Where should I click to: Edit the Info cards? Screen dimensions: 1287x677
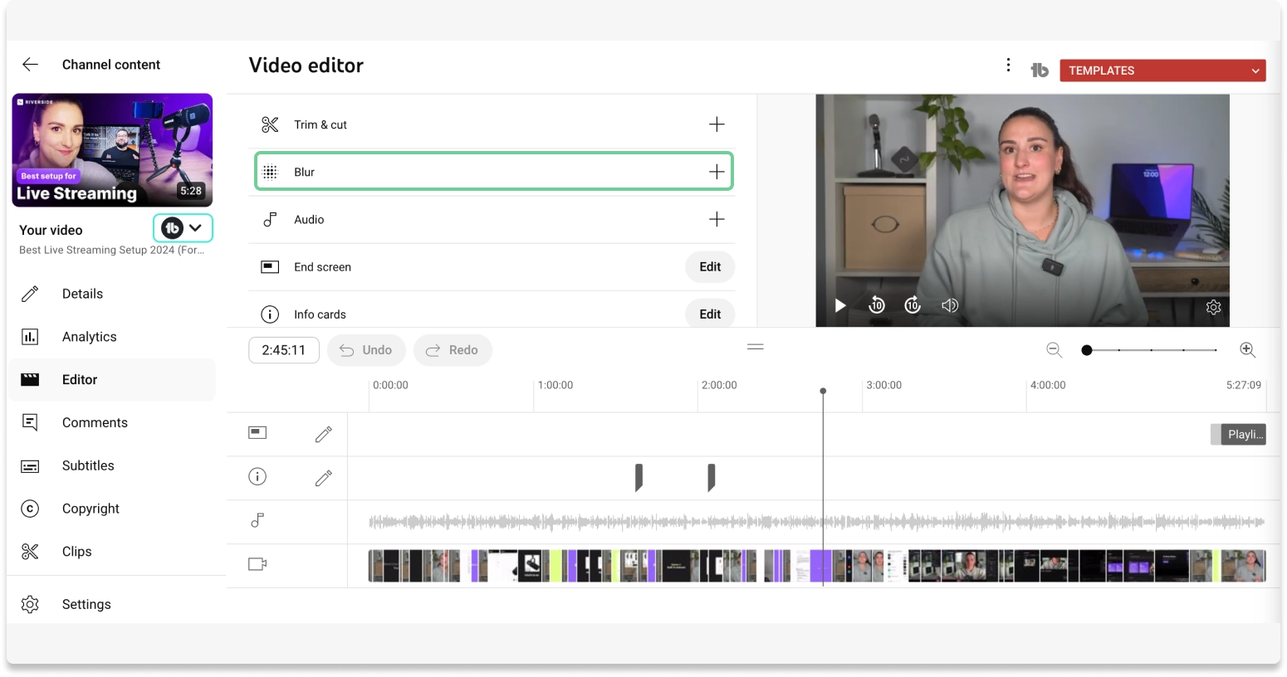click(x=710, y=314)
